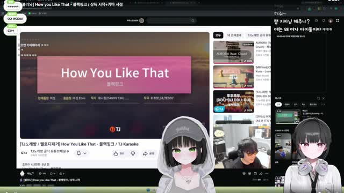Click the grid icon in the chat header

tap(338, 20)
